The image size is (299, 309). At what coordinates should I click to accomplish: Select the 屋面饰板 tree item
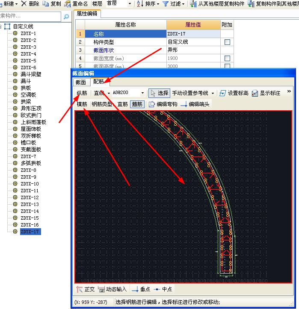[31, 129]
